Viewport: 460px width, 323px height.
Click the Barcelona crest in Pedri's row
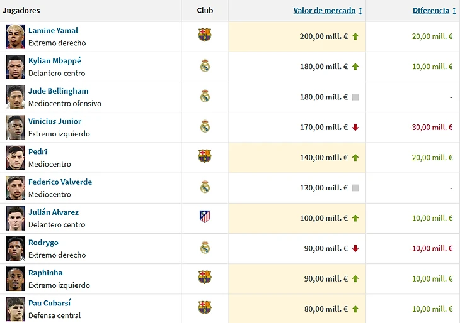pyautogui.click(x=205, y=156)
